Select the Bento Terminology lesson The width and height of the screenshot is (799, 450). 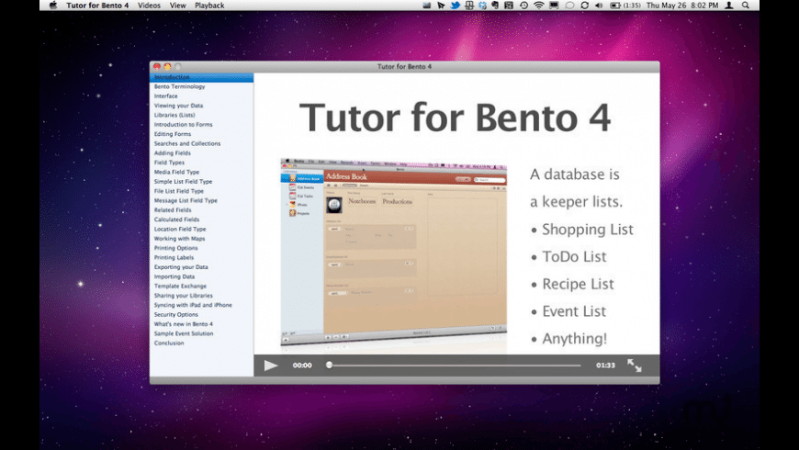[x=179, y=86]
